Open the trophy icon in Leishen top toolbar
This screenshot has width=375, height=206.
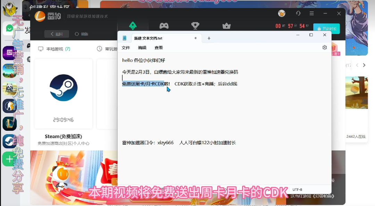click(195, 26)
